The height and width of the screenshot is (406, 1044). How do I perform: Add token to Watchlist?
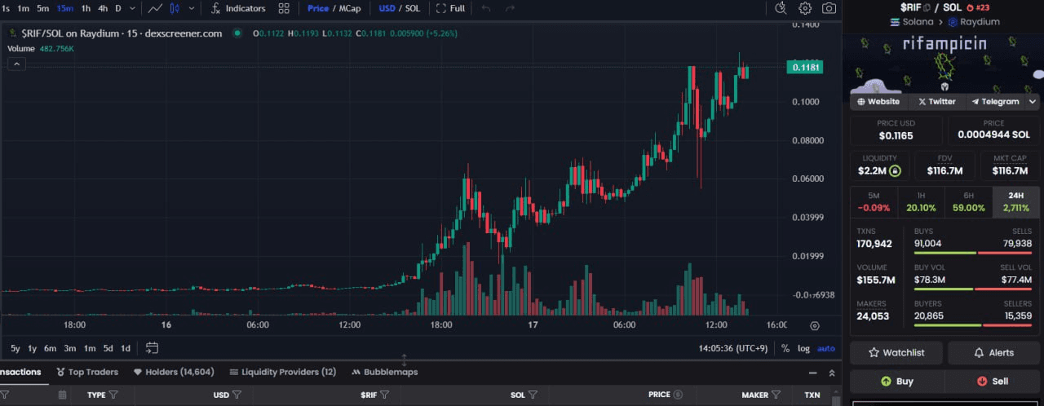click(x=896, y=353)
